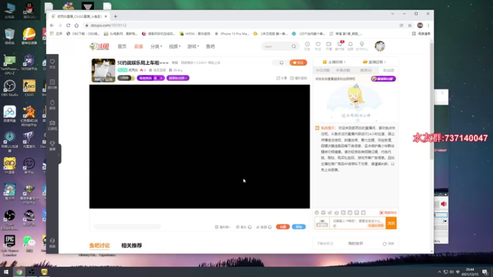Screen dimensions: 493x277
Task: Click the search magnifier icon
Action: (x=294, y=47)
